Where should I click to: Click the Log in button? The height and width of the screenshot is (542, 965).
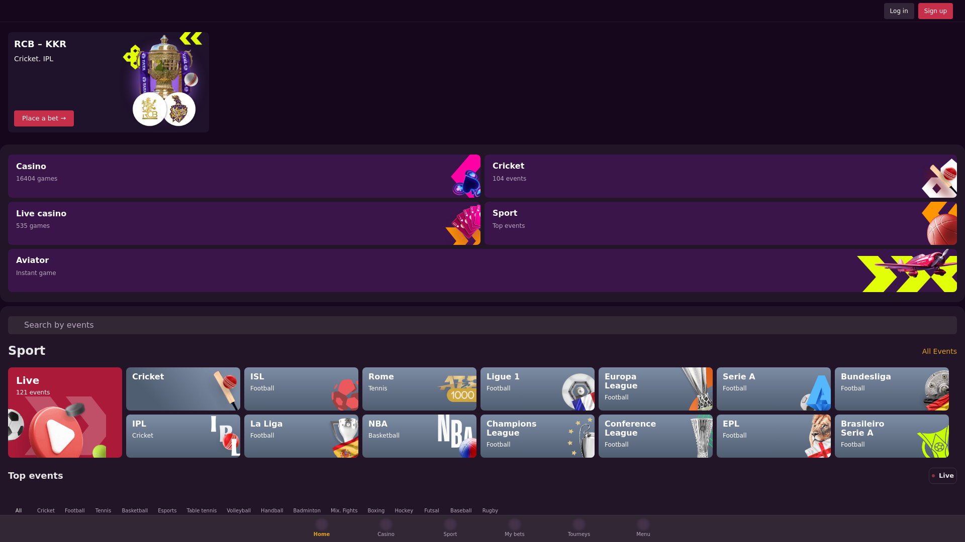click(899, 11)
